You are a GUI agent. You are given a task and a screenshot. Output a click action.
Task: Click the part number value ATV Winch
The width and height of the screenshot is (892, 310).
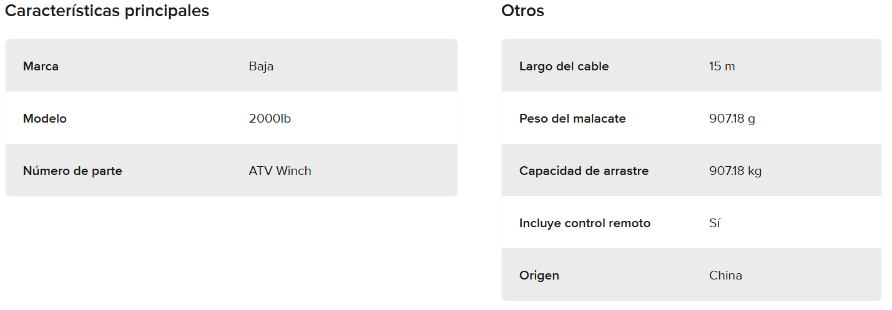tap(280, 171)
